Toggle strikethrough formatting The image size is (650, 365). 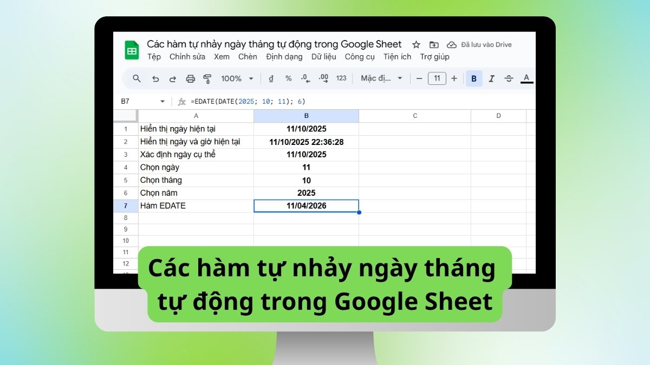509,78
